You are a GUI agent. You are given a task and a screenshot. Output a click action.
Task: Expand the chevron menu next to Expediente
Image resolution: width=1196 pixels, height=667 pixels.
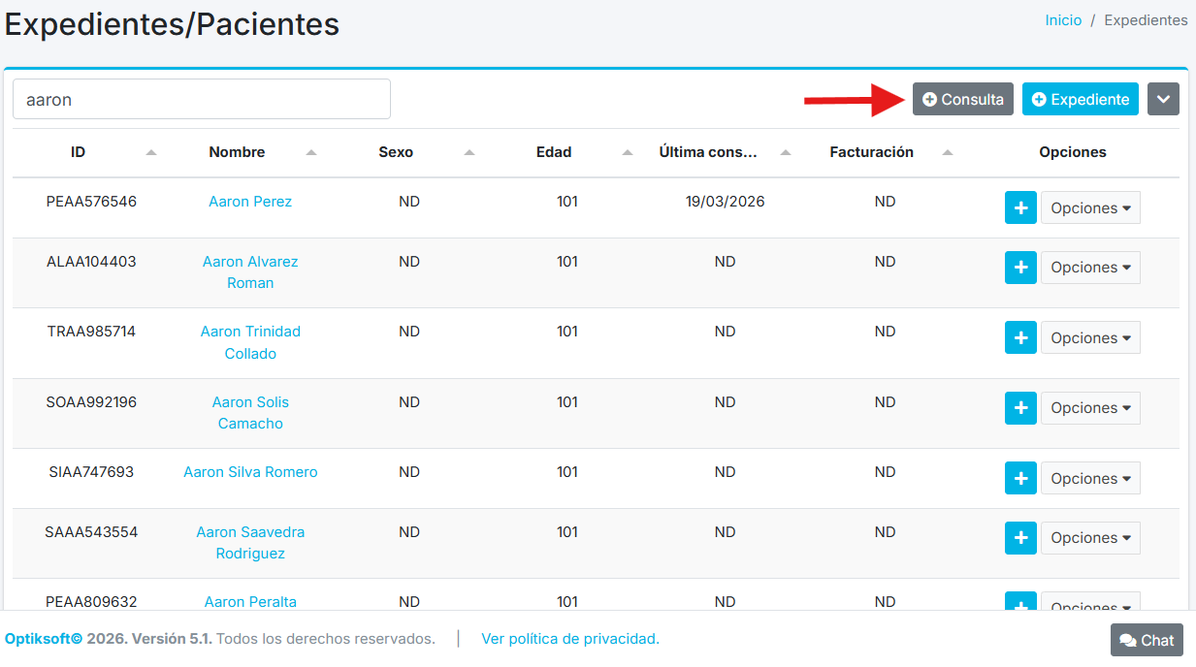pos(1163,99)
